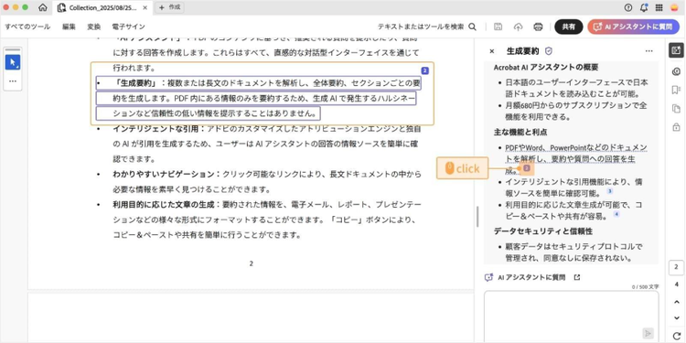Open the 編集 menu
The width and height of the screenshot is (686, 343).
click(x=69, y=27)
